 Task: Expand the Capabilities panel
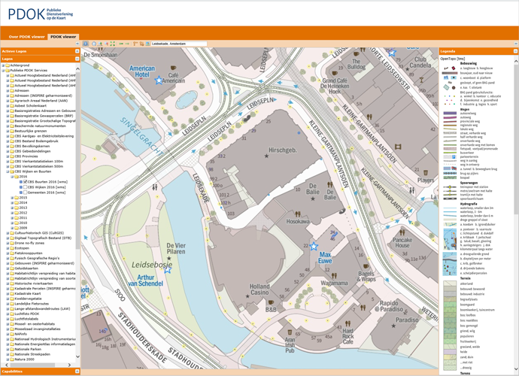(x=77, y=371)
